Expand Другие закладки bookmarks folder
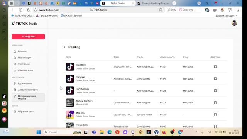The image size is (247, 139). coord(227,15)
